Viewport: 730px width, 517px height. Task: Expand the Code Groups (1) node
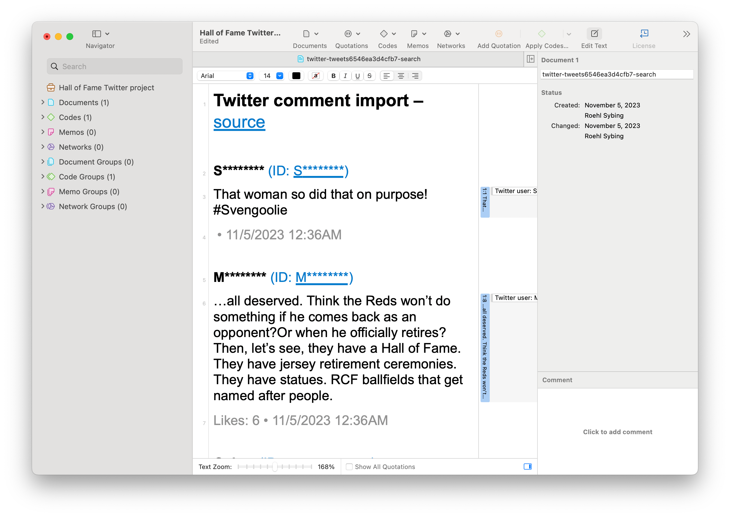point(43,176)
